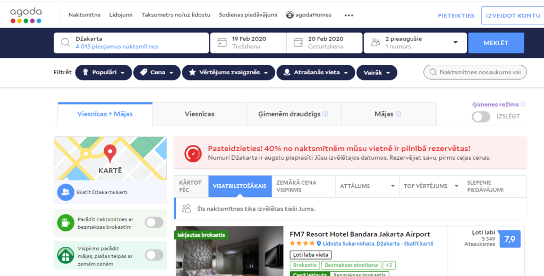The image size is (544, 276).
Task: Toggle show homes first switch
Action: point(154,255)
